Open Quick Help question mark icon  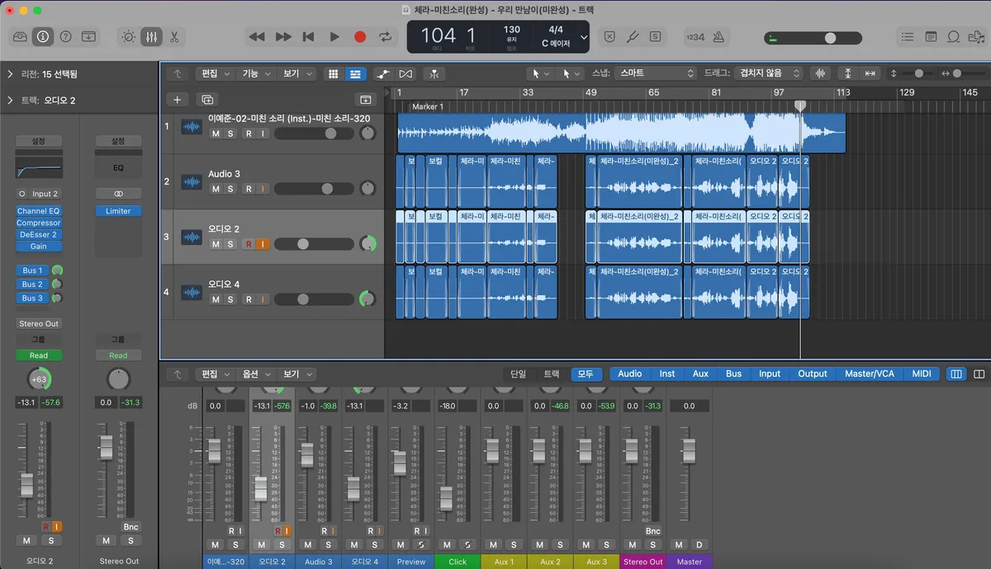(66, 36)
